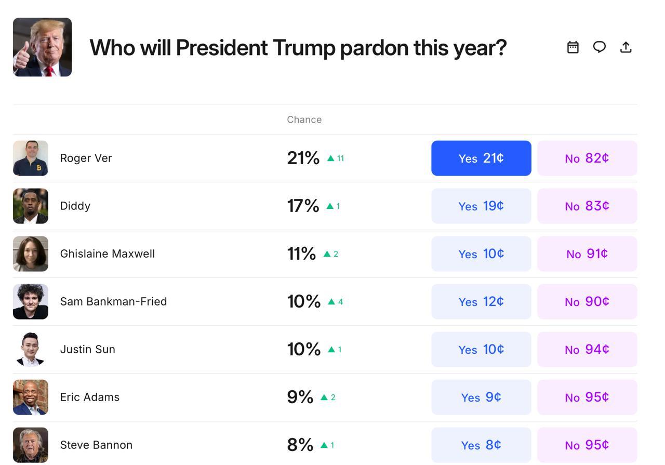This screenshot has height=465, width=665.
Task: Click the share upload icon
Action: pyautogui.click(x=626, y=47)
